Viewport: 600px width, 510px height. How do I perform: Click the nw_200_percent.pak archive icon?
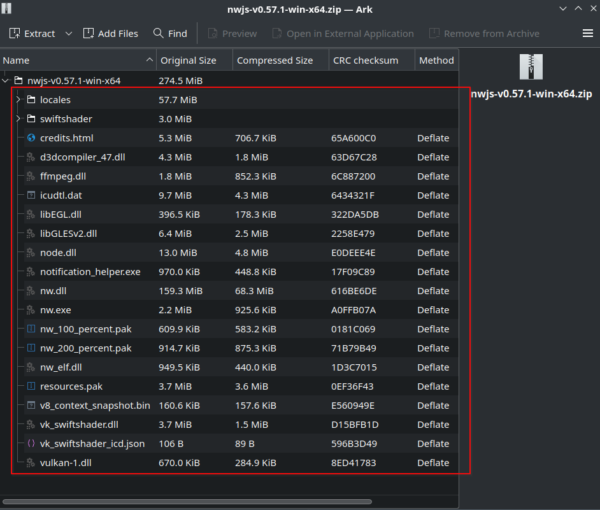(31, 348)
